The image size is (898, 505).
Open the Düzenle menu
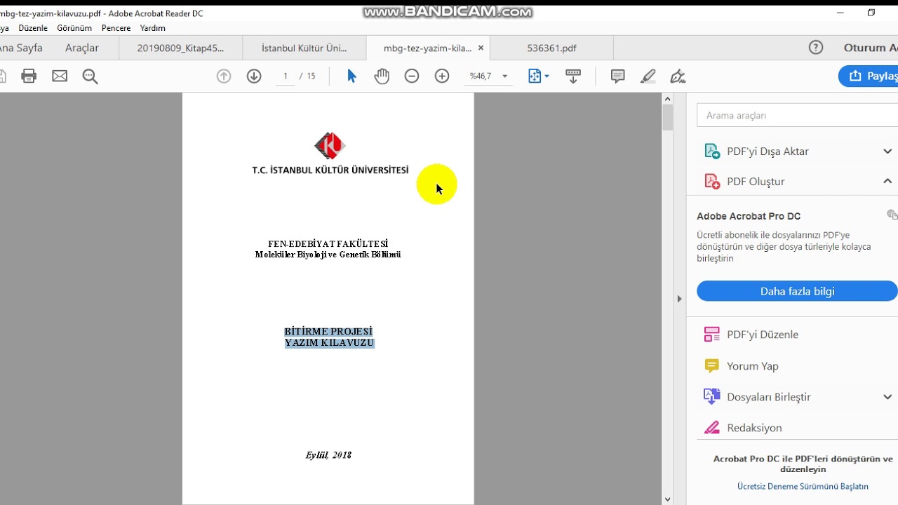[x=33, y=28]
